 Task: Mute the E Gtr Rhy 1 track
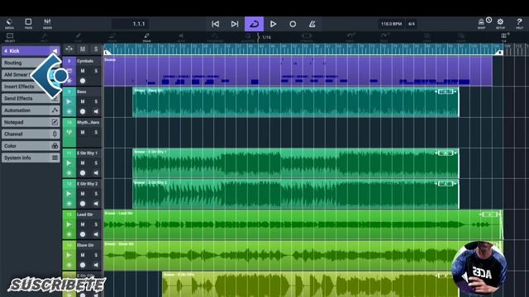click(x=83, y=163)
